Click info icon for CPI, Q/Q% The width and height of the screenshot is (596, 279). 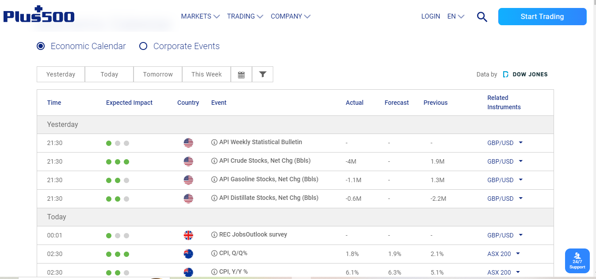[214, 253]
